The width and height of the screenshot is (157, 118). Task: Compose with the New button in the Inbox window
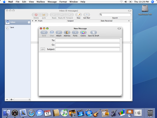coord(78,15)
